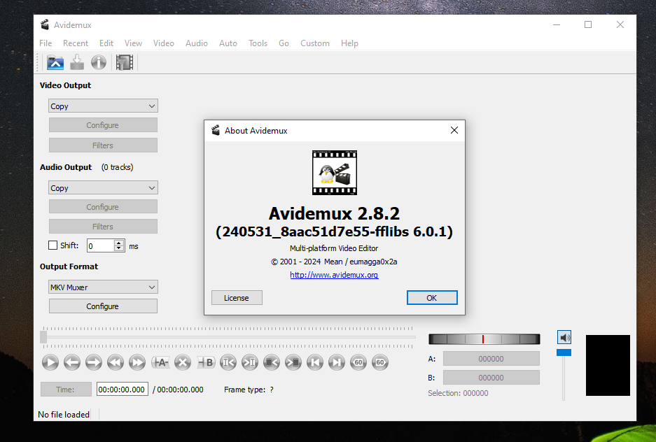Image resolution: width=656 pixels, height=442 pixels.
Task: Click the volume slider handle
Action: click(x=564, y=352)
